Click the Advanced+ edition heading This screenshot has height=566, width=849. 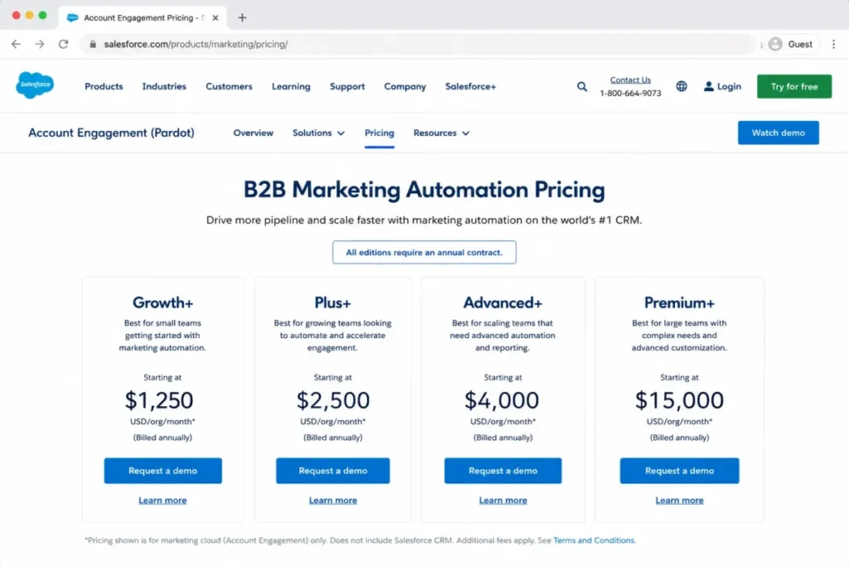[503, 303]
